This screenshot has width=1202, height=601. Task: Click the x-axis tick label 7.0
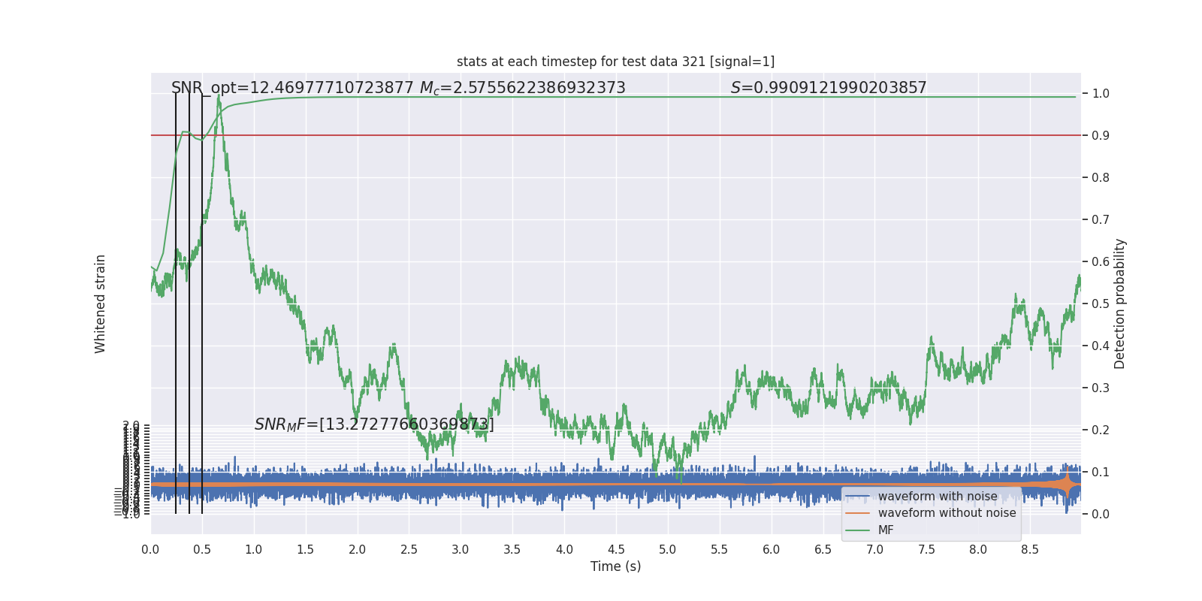(875, 549)
